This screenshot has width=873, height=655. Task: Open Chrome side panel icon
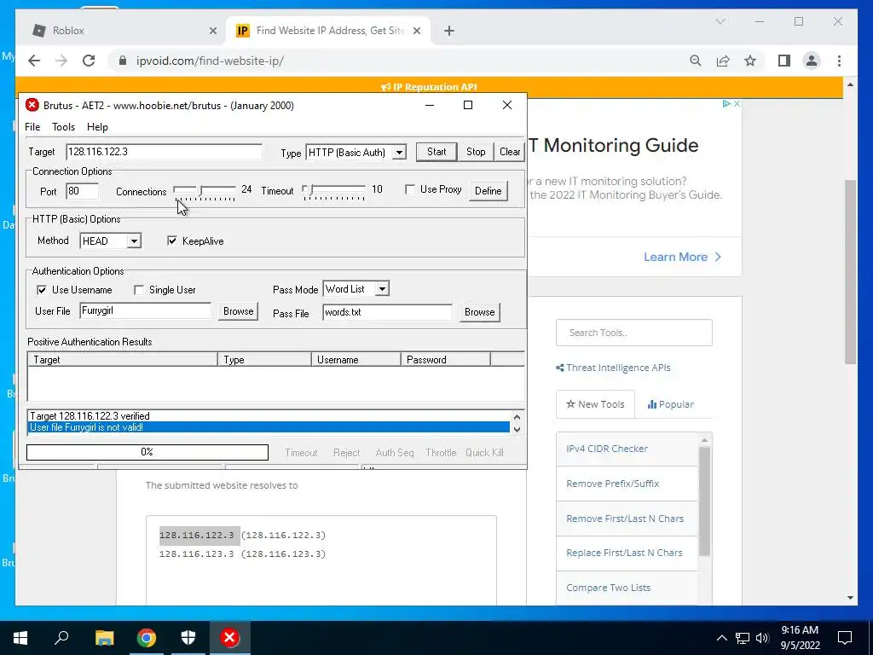click(x=784, y=61)
